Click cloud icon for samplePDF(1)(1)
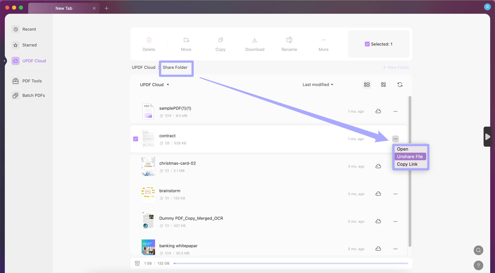This screenshot has height=273, width=495. (x=378, y=111)
